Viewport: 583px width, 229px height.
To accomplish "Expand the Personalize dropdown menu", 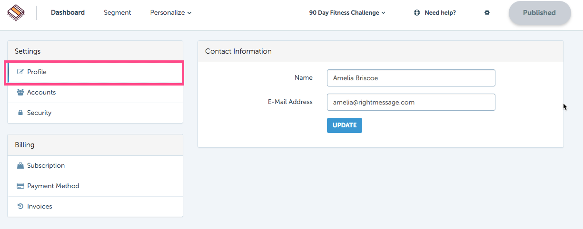I will coord(171,13).
